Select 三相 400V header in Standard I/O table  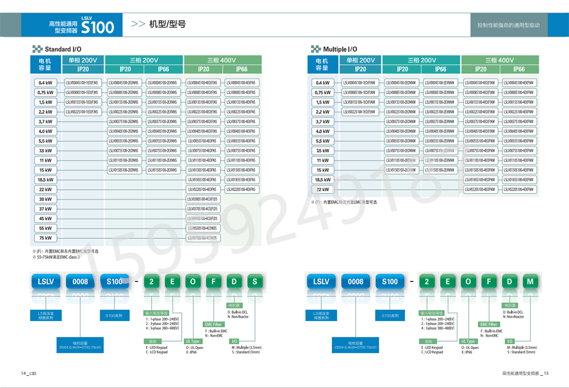pos(222,60)
